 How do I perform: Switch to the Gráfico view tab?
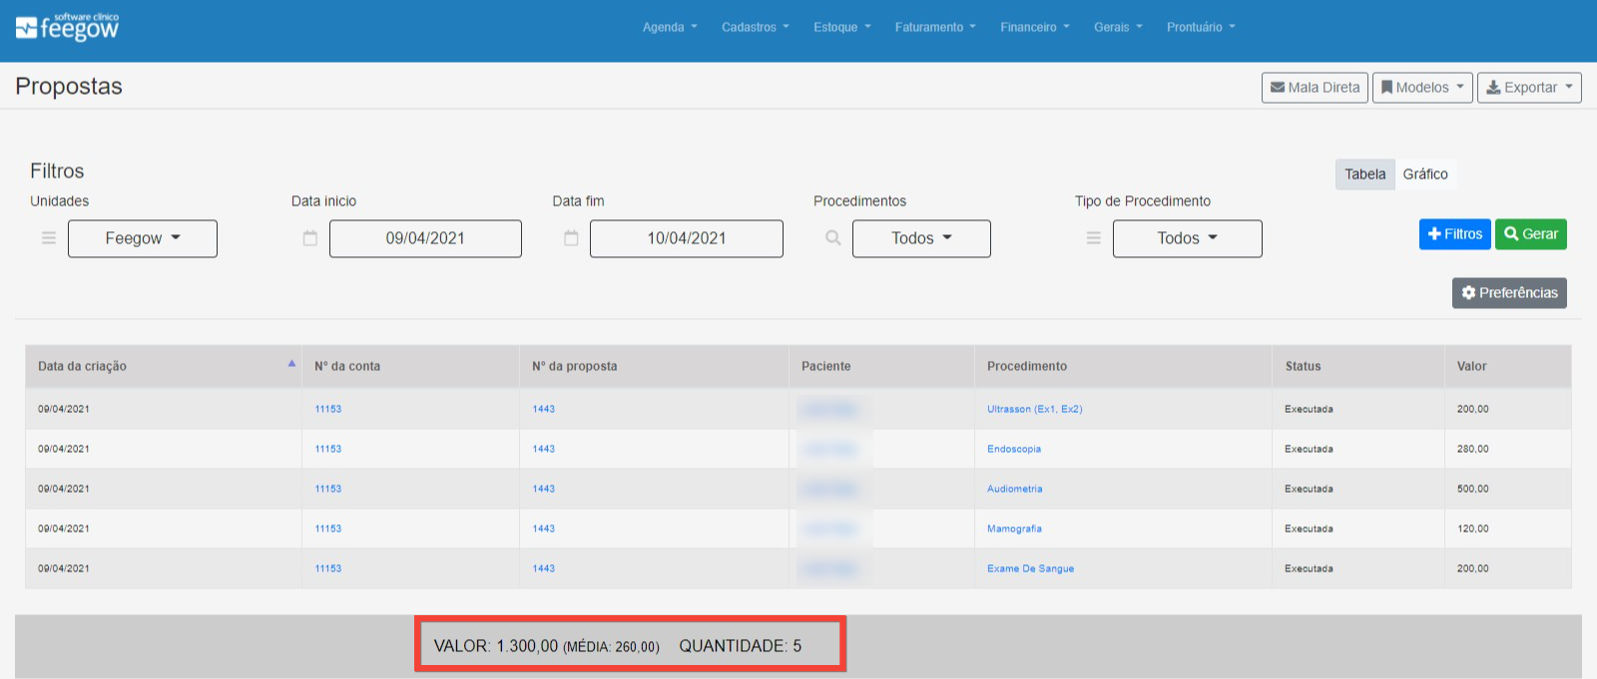(x=1425, y=174)
